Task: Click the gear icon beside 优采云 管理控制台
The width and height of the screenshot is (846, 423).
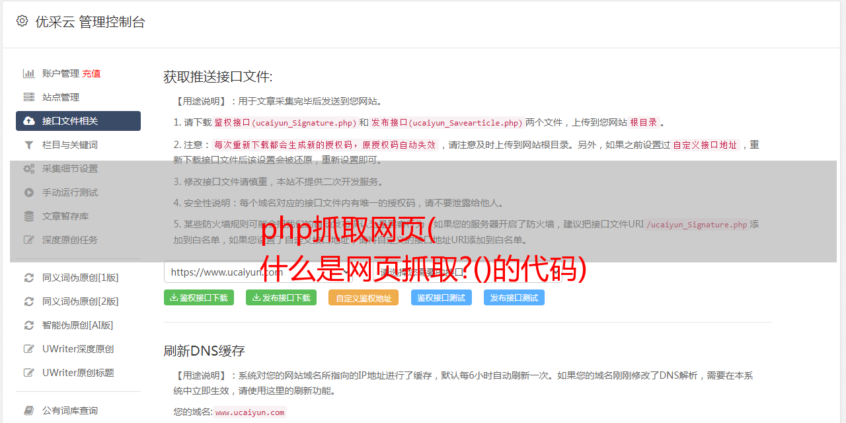Action: [22, 21]
